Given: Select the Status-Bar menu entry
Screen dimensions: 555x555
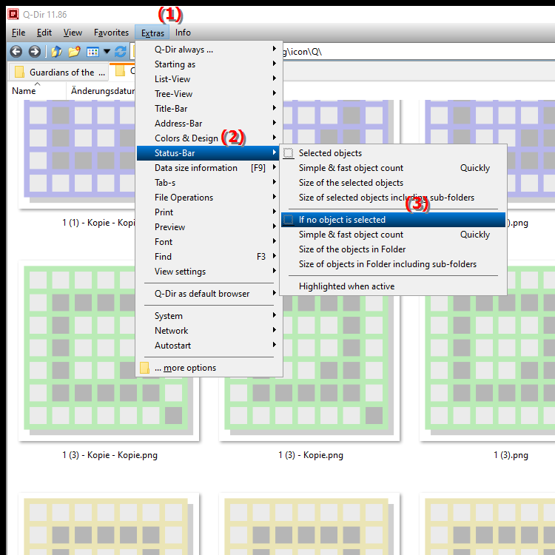Looking at the screenshot, I should 209,153.
